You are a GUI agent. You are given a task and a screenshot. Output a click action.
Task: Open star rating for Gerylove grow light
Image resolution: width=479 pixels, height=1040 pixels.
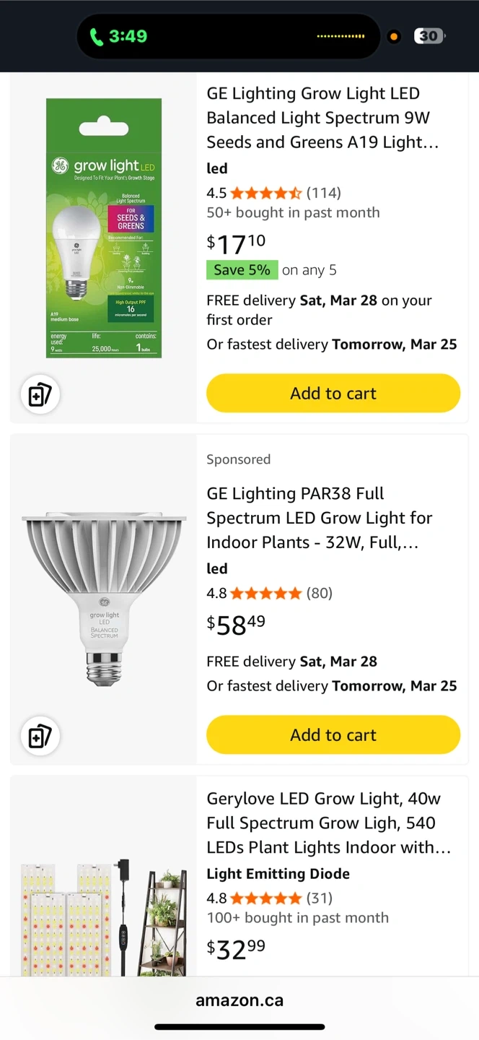pos(265,898)
